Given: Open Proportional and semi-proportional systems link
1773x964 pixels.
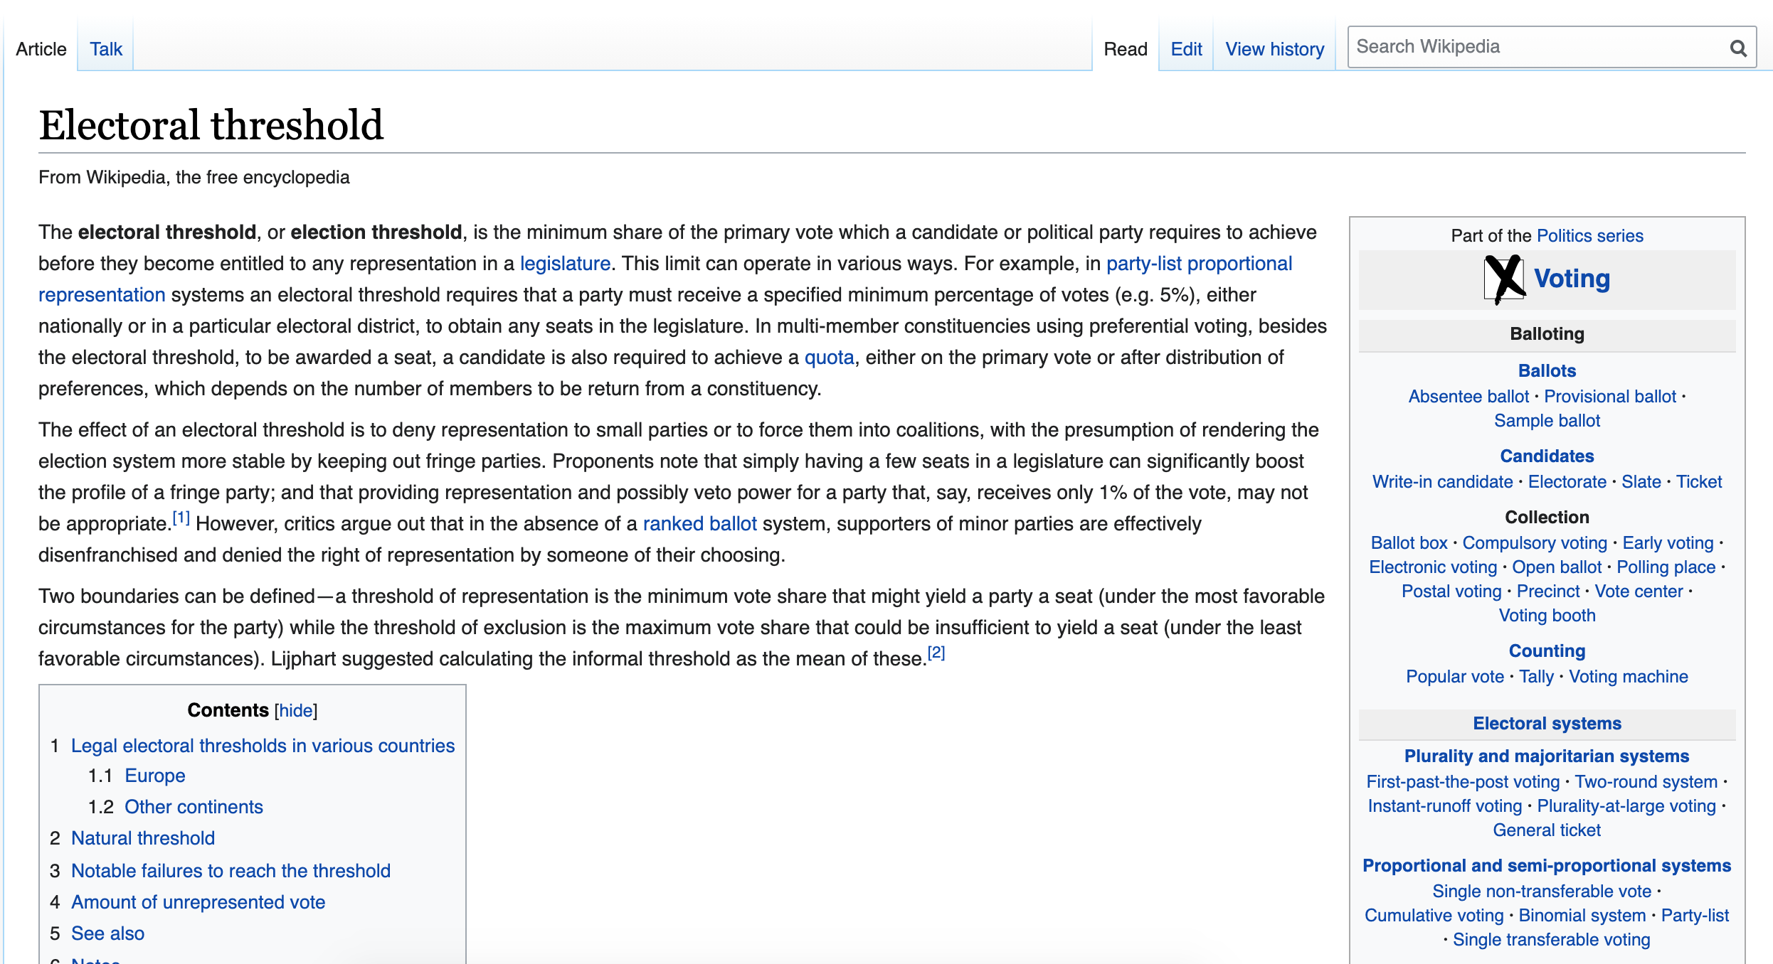Looking at the screenshot, I should click(1547, 866).
